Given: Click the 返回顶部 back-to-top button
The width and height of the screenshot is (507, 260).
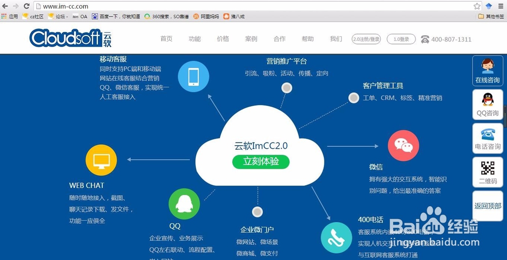Looking at the screenshot, I should [488, 206].
